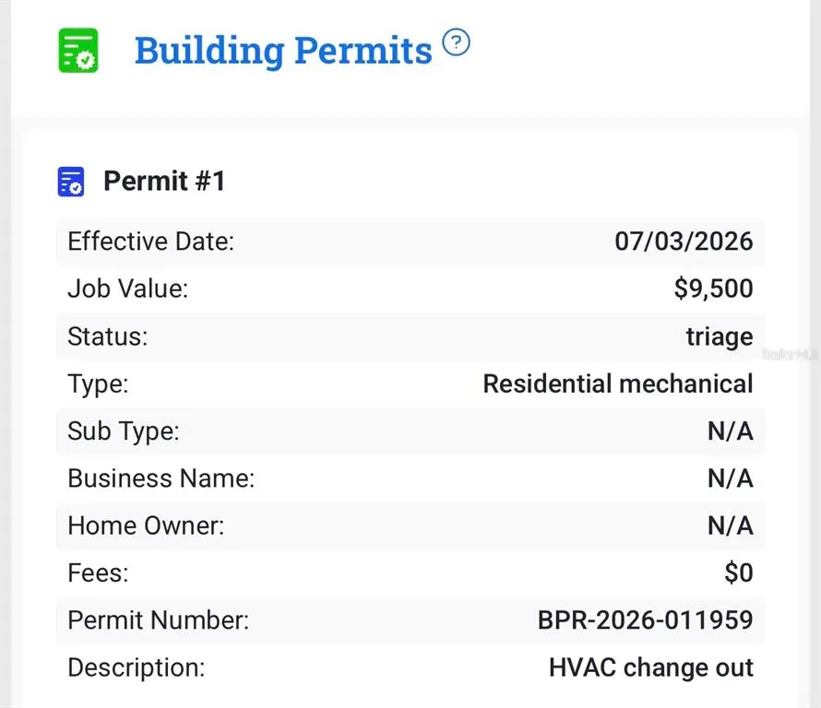Select the Building Permits heading
The height and width of the screenshot is (708, 821).
coord(283,51)
